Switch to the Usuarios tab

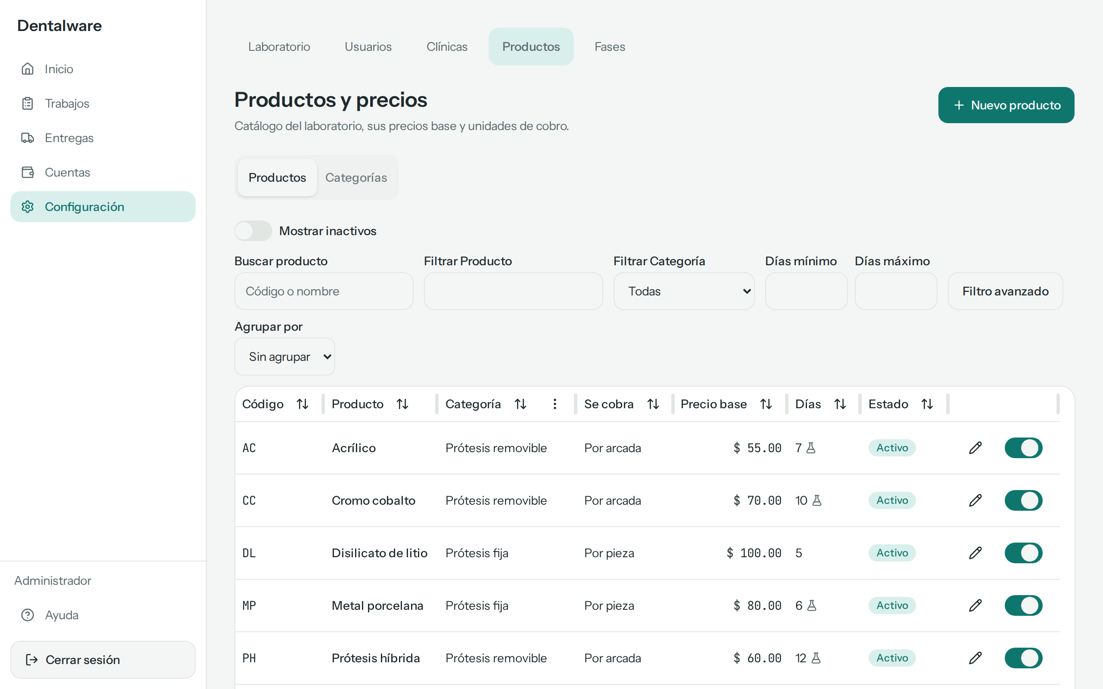[x=368, y=47]
